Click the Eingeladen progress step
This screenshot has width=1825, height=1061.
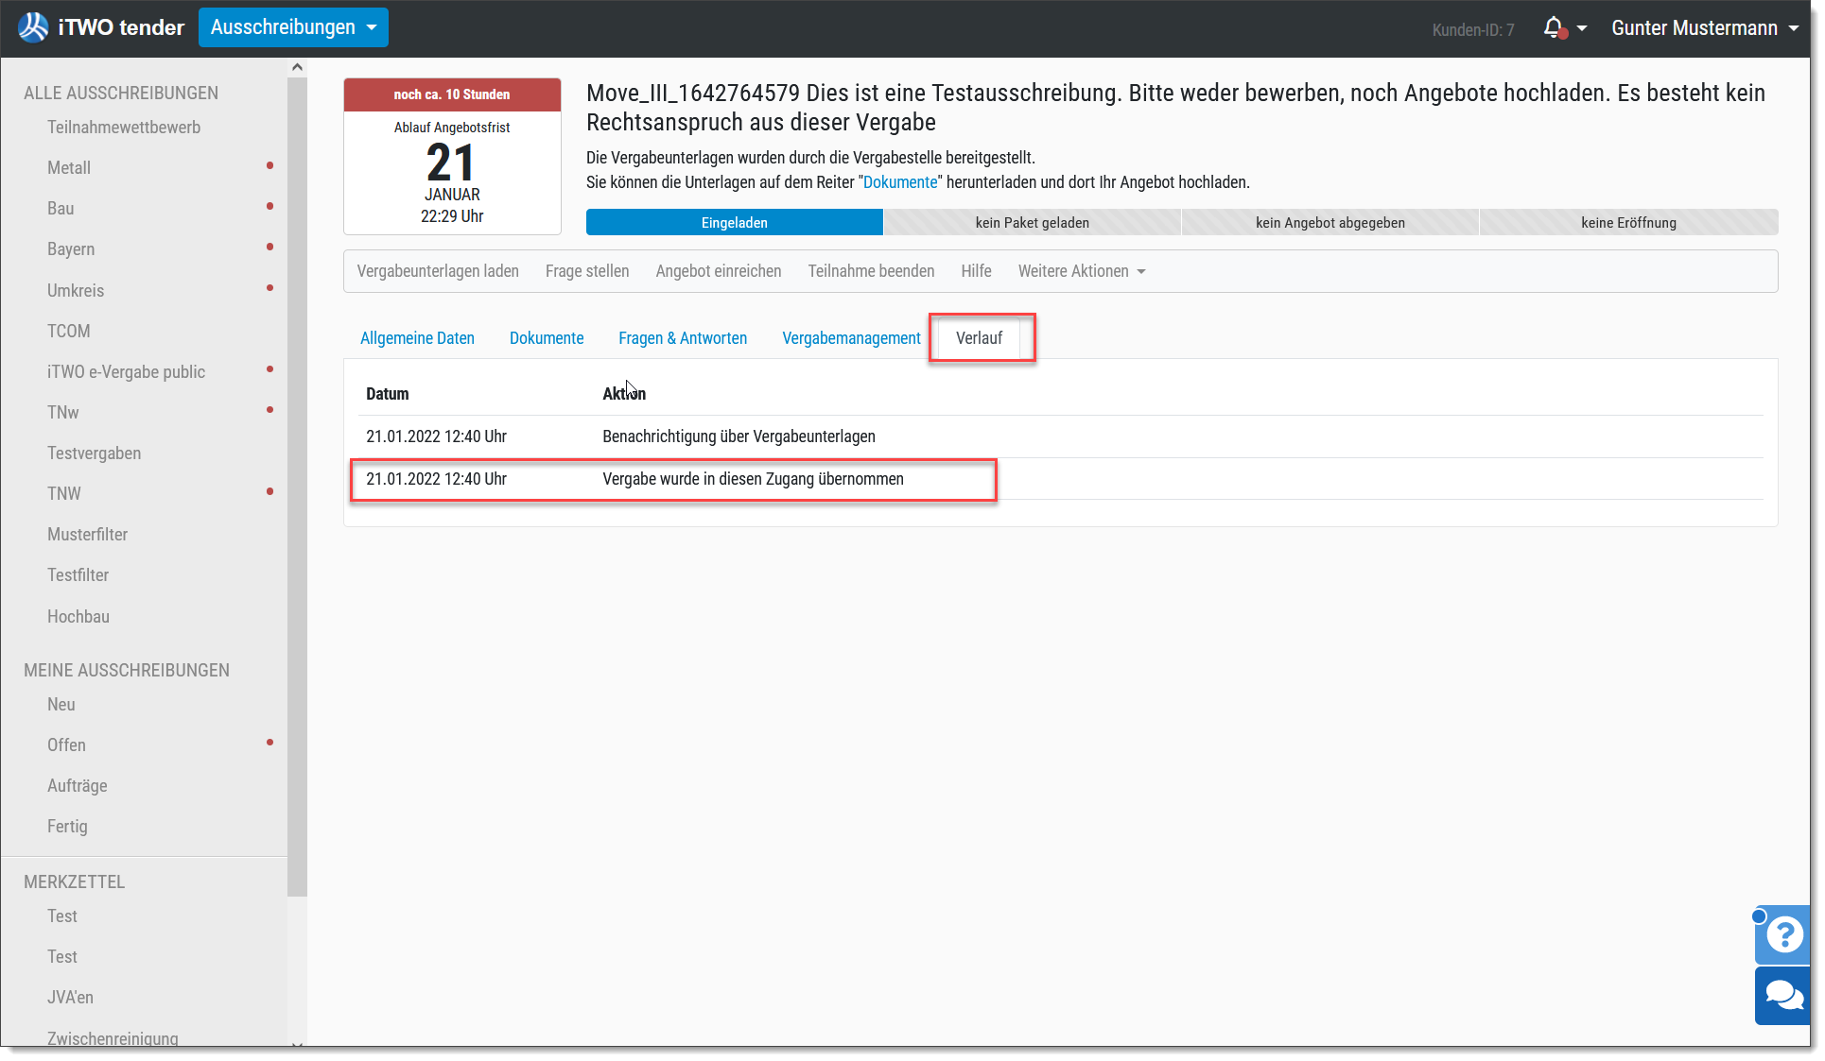tap(735, 223)
